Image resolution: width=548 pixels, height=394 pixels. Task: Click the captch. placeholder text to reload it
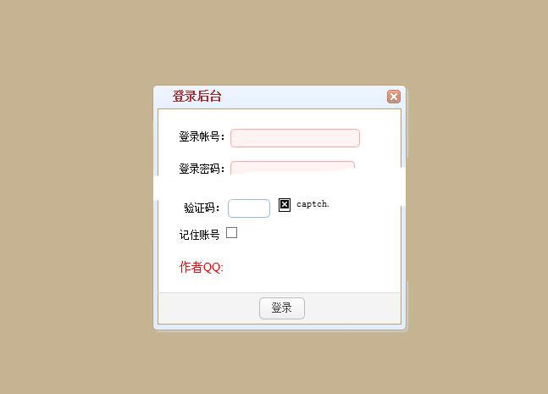[313, 204]
